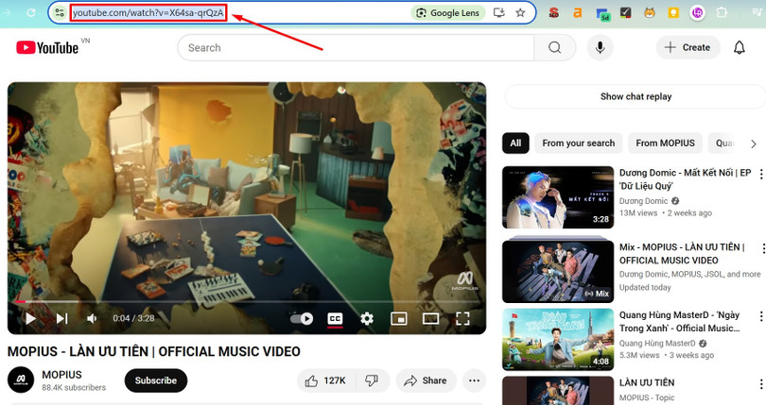The width and height of the screenshot is (766, 405).
Task: Click the install app icon in address bar
Action: tap(498, 13)
